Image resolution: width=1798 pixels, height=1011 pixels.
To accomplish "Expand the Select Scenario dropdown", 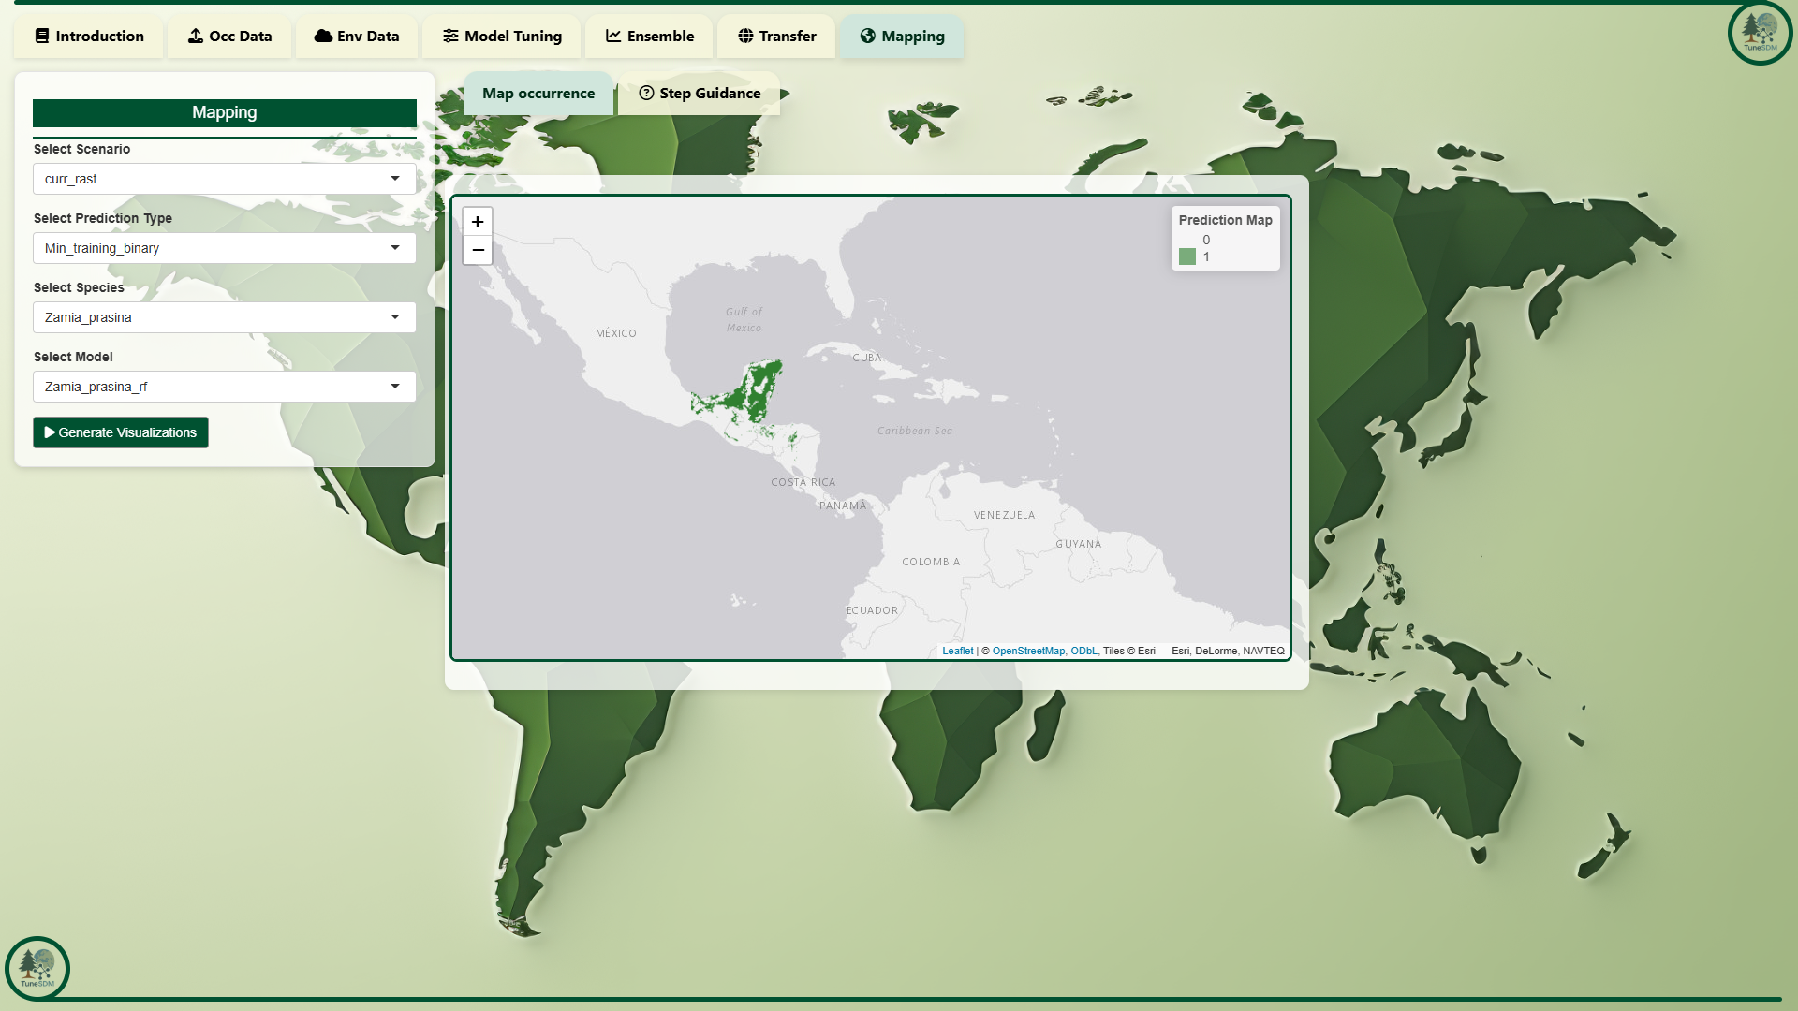I will tap(224, 179).
